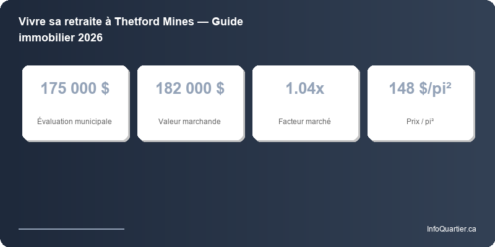Click the em dash in the title
The image size is (495, 247).
202,22
